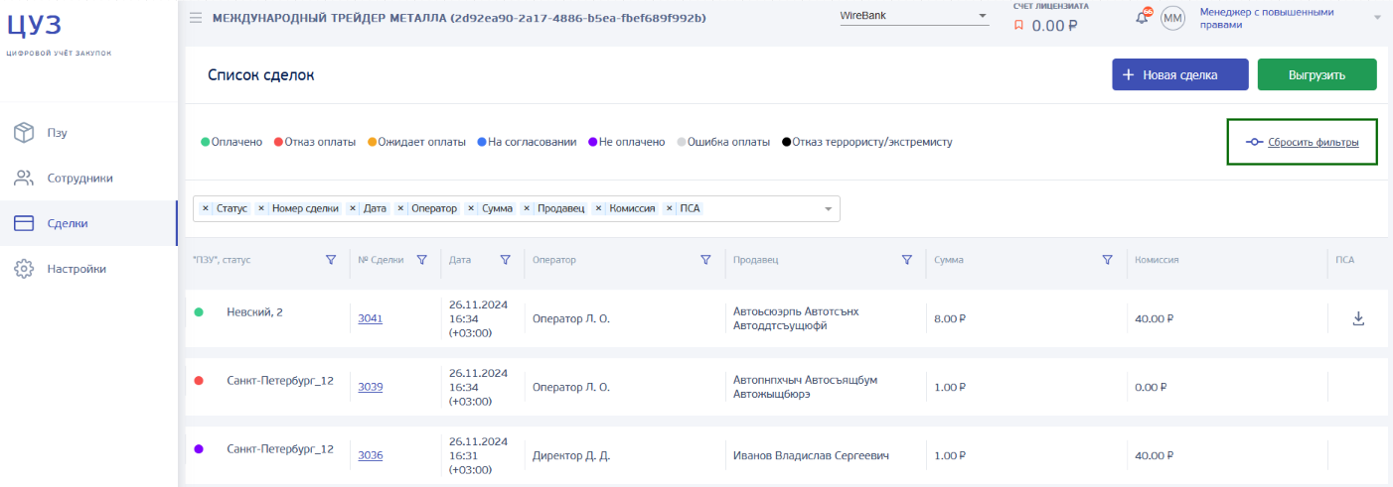Click the Сделки card icon in the sidebar
The image size is (1393, 487).
(25, 223)
